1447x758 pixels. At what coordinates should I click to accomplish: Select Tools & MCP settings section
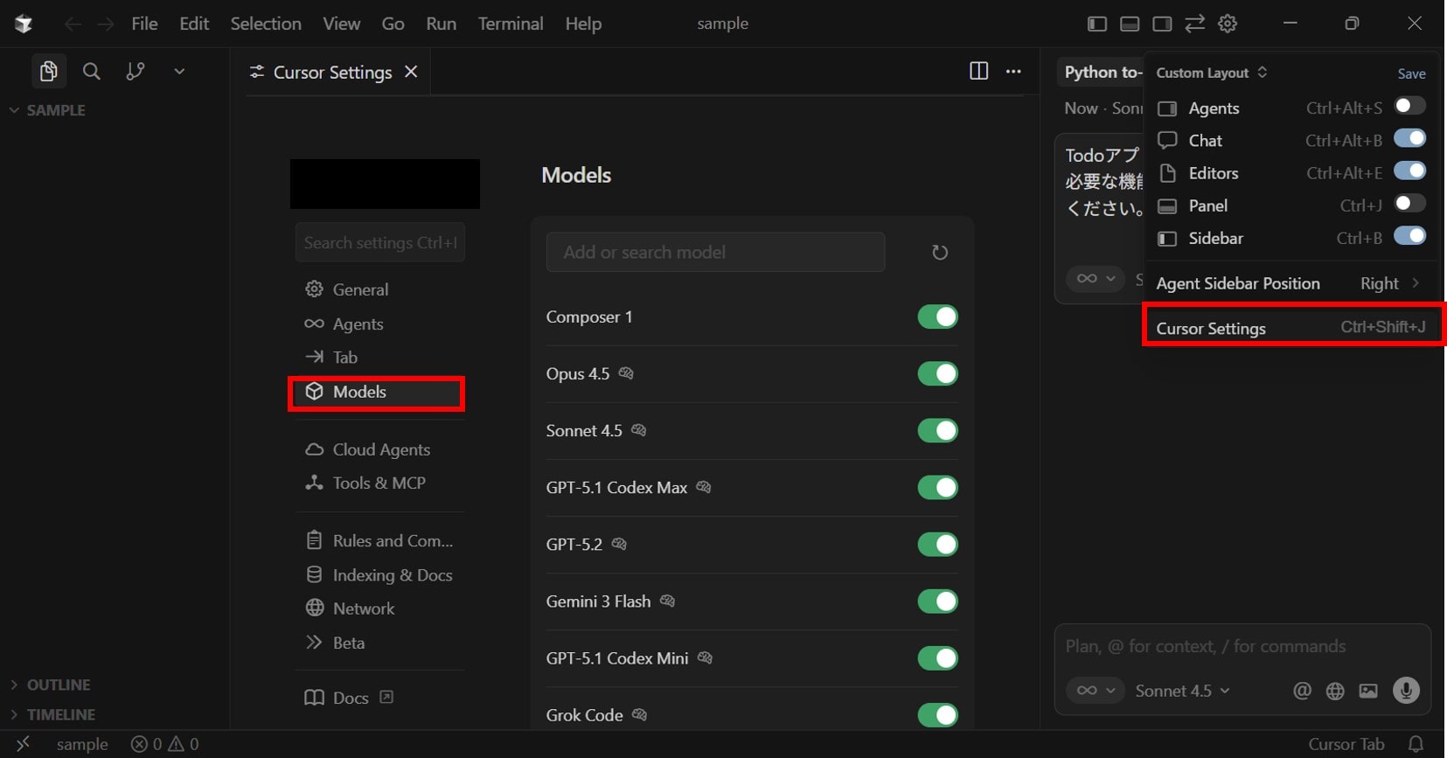(x=379, y=483)
